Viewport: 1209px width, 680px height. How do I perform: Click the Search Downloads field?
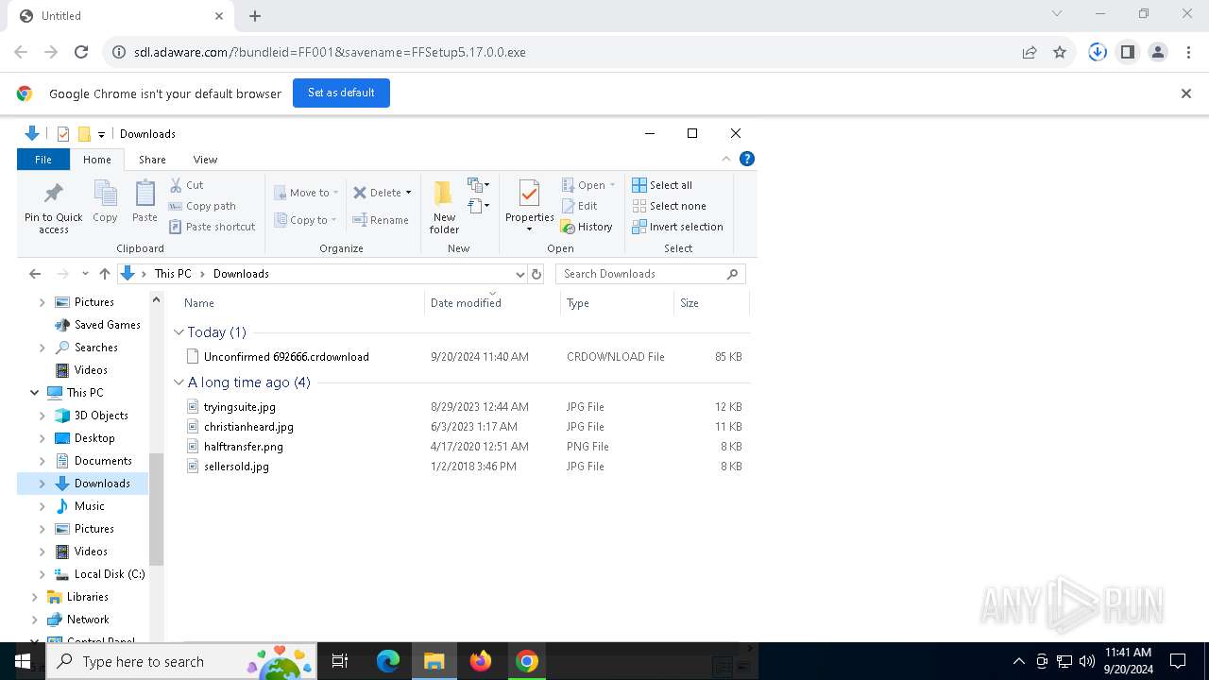tap(650, 274)
